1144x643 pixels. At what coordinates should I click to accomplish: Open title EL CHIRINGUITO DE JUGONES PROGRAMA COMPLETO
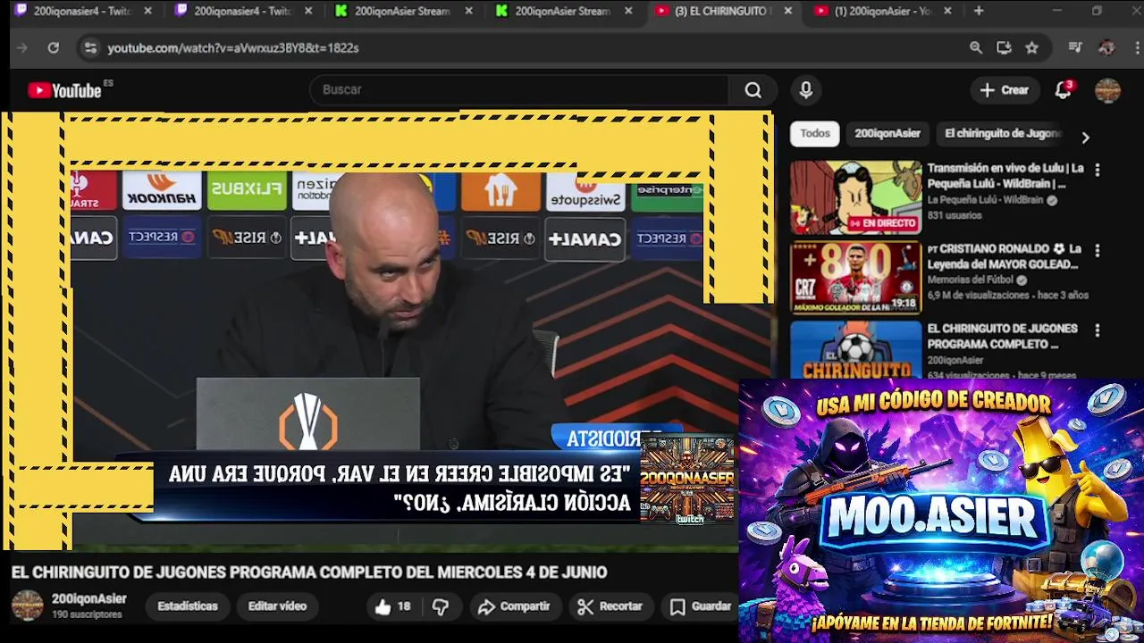coord(1002,337)
